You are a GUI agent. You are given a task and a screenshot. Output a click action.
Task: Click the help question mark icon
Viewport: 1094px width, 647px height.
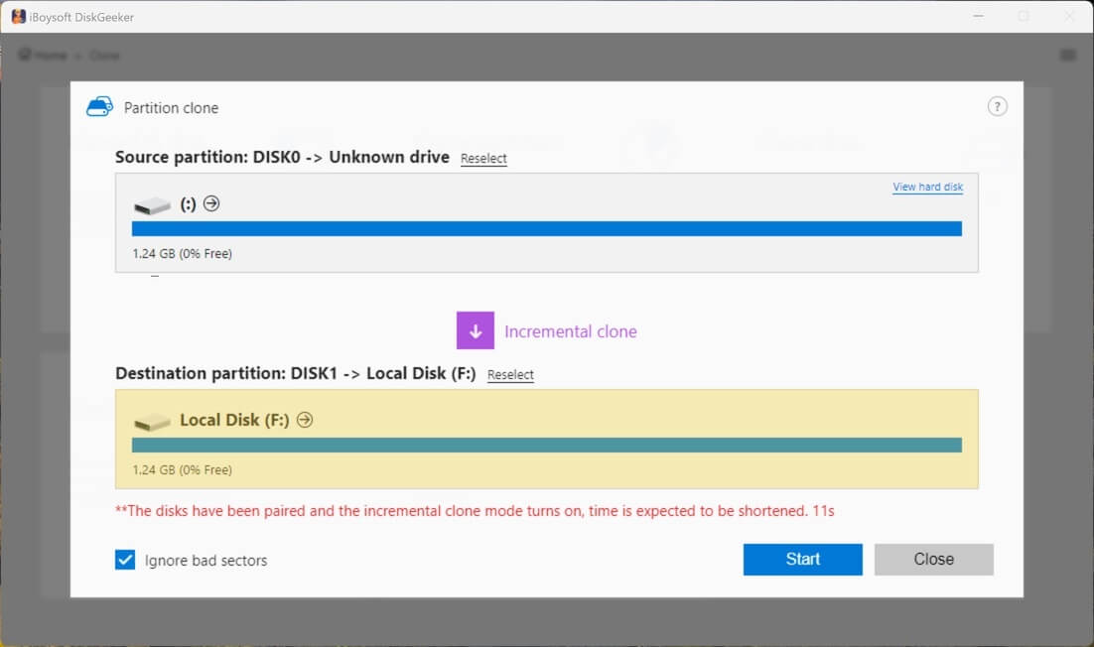pos(997,106)
